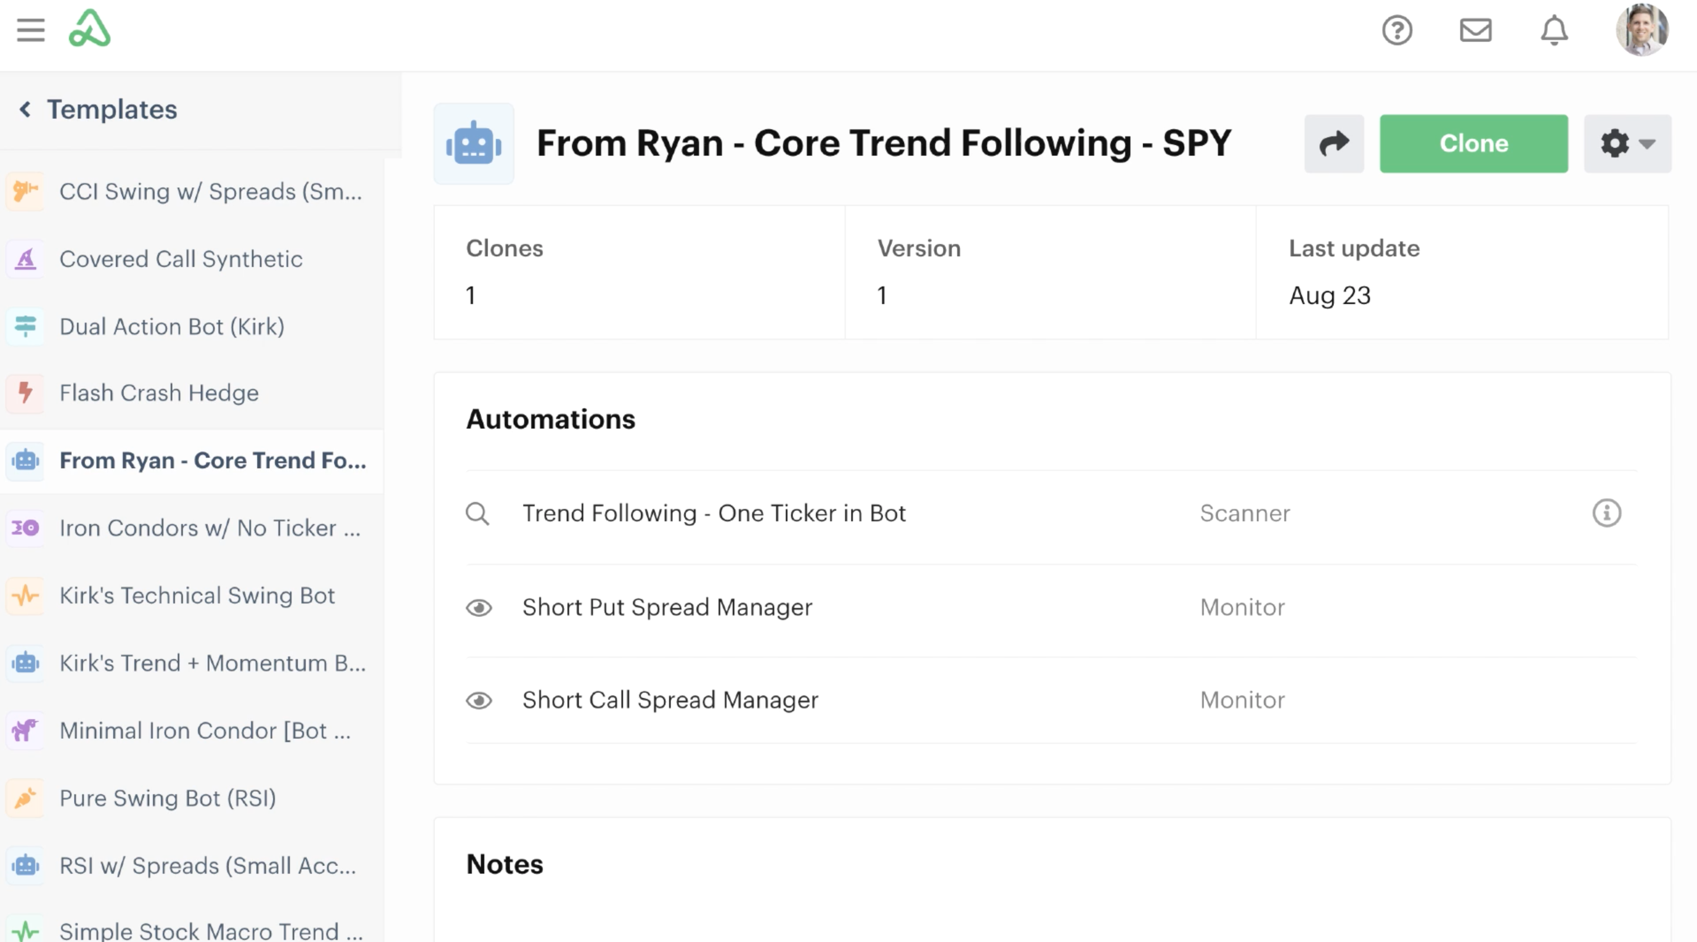Click the Iron Condors template icon

(26, 528)
